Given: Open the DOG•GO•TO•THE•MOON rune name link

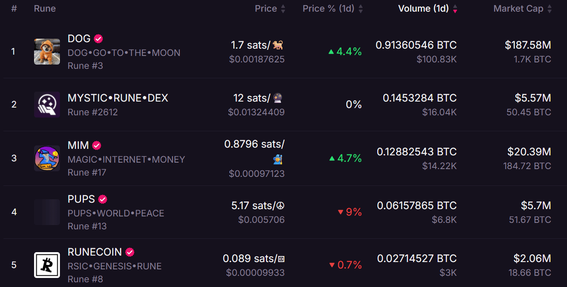Looking at the screenshot, I should [124, 53].
